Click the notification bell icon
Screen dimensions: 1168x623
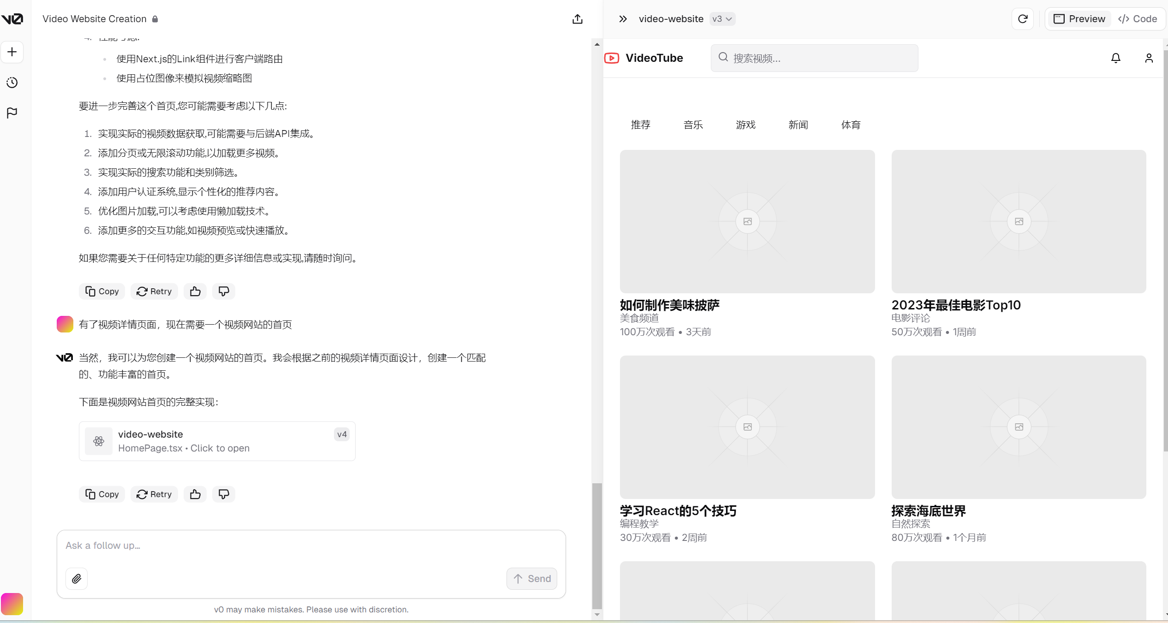pos(1115,58)
